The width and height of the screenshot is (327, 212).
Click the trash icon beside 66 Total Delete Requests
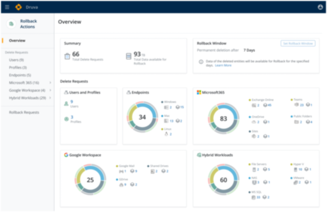click(x=67, y=56)
